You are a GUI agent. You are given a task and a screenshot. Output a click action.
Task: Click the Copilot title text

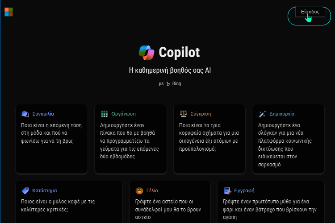click(179, 53)
